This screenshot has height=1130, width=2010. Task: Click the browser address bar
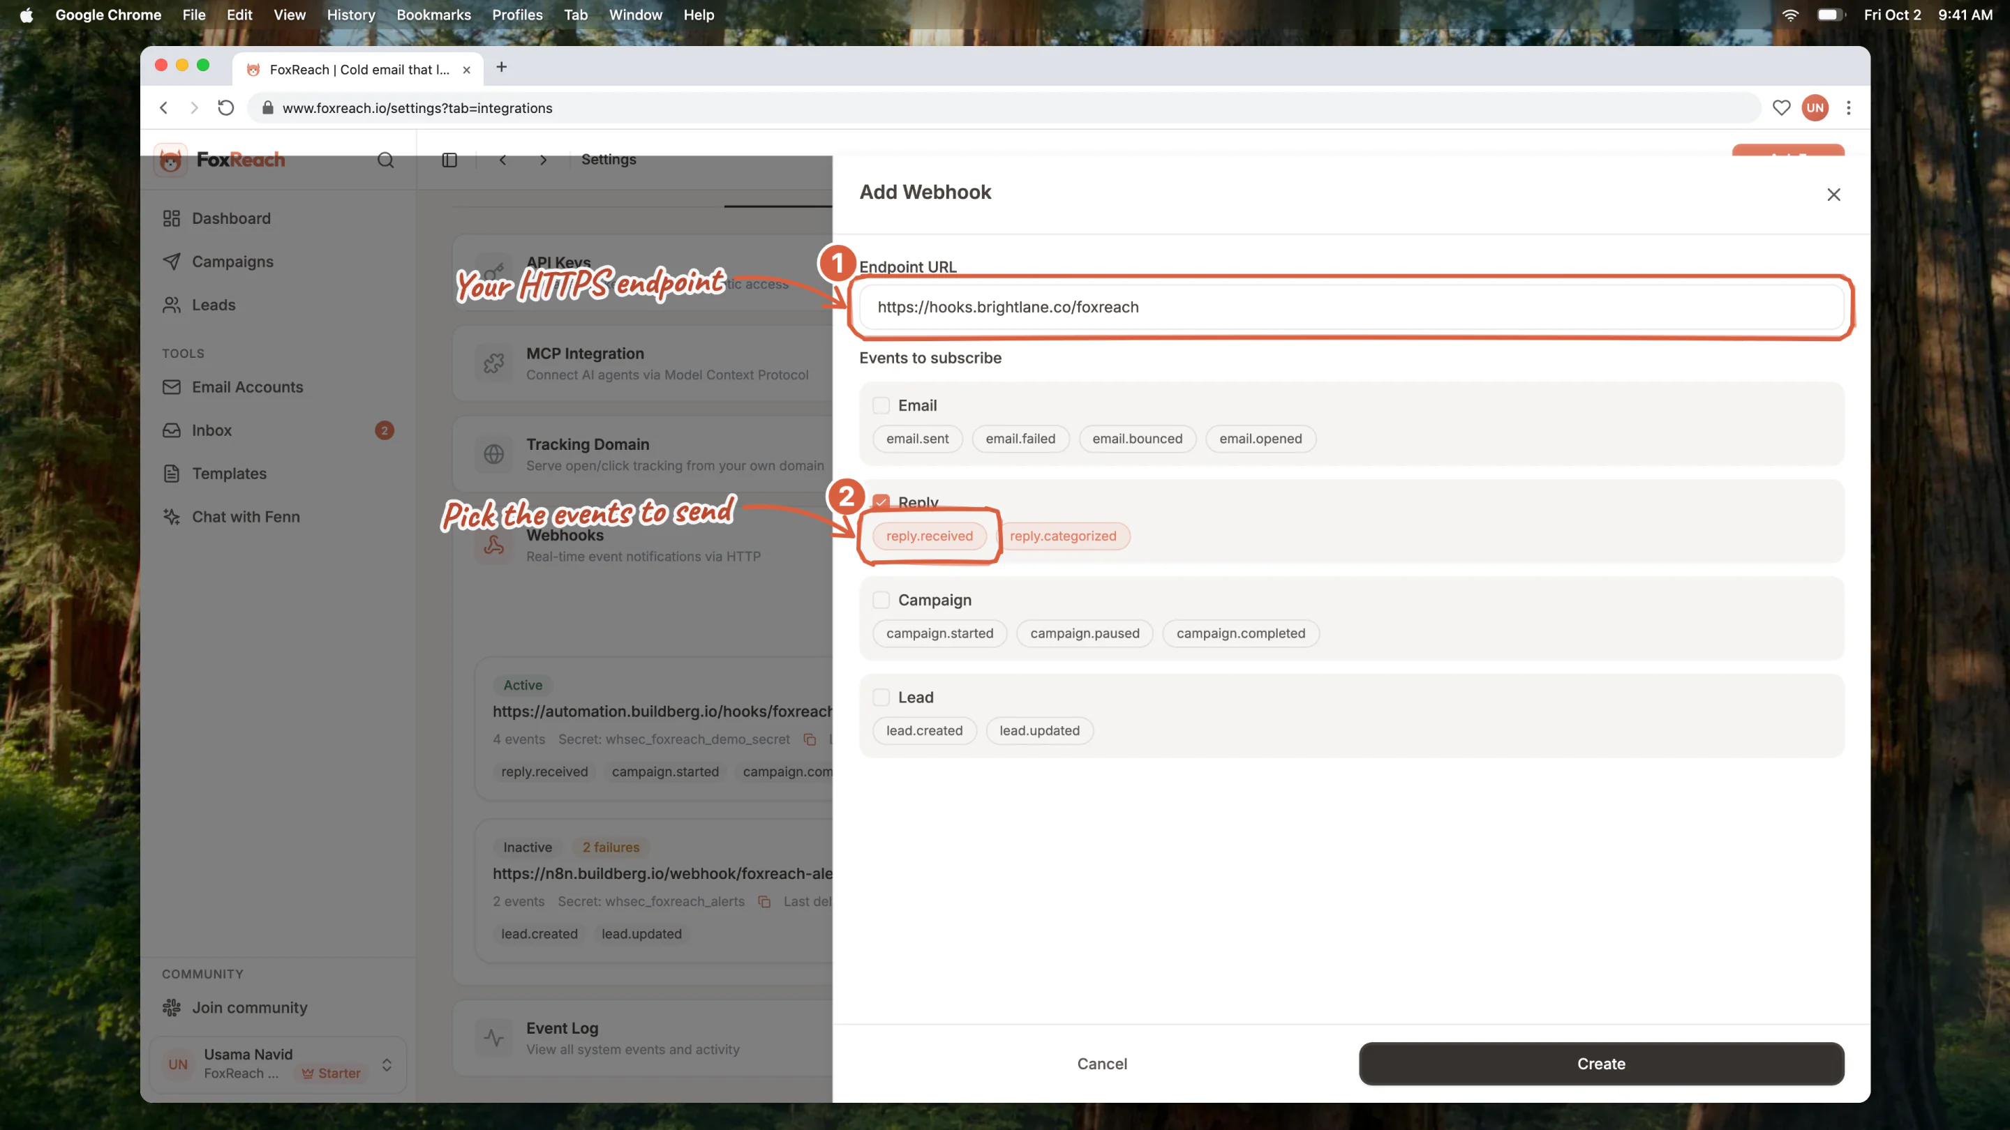click(1004, 107)
